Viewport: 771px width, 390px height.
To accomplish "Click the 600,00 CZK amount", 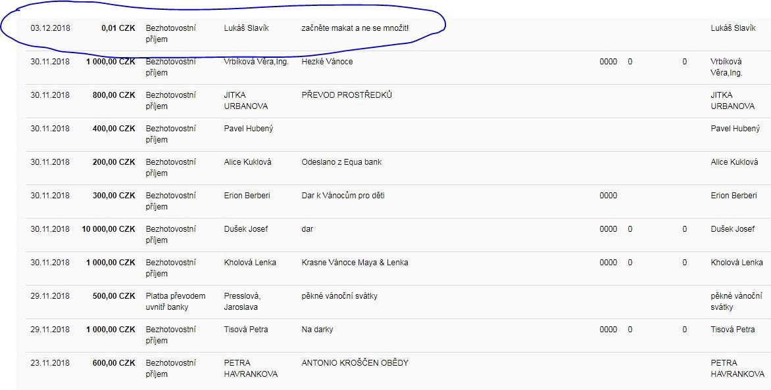I will 114,363.
